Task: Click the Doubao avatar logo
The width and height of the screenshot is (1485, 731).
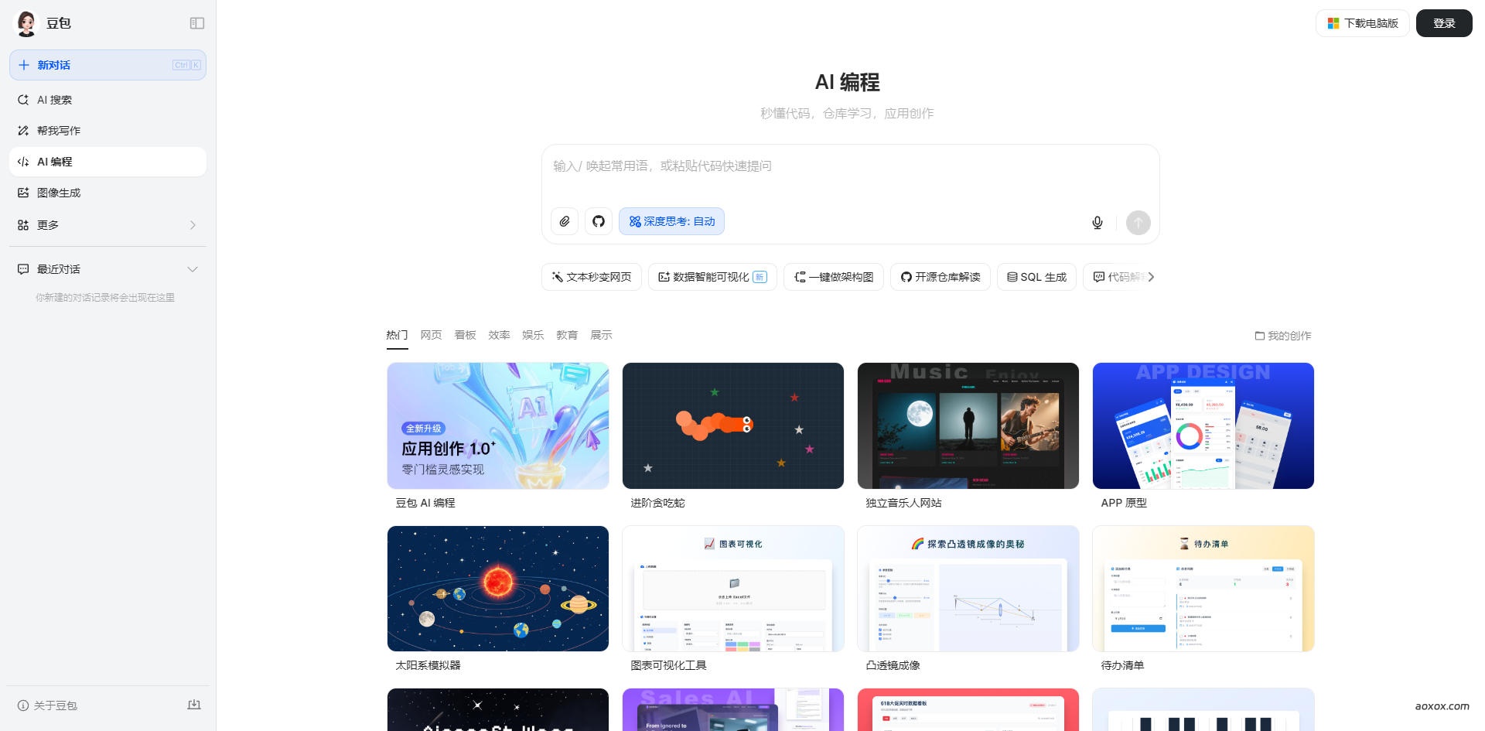Action: tap(26, 23)
